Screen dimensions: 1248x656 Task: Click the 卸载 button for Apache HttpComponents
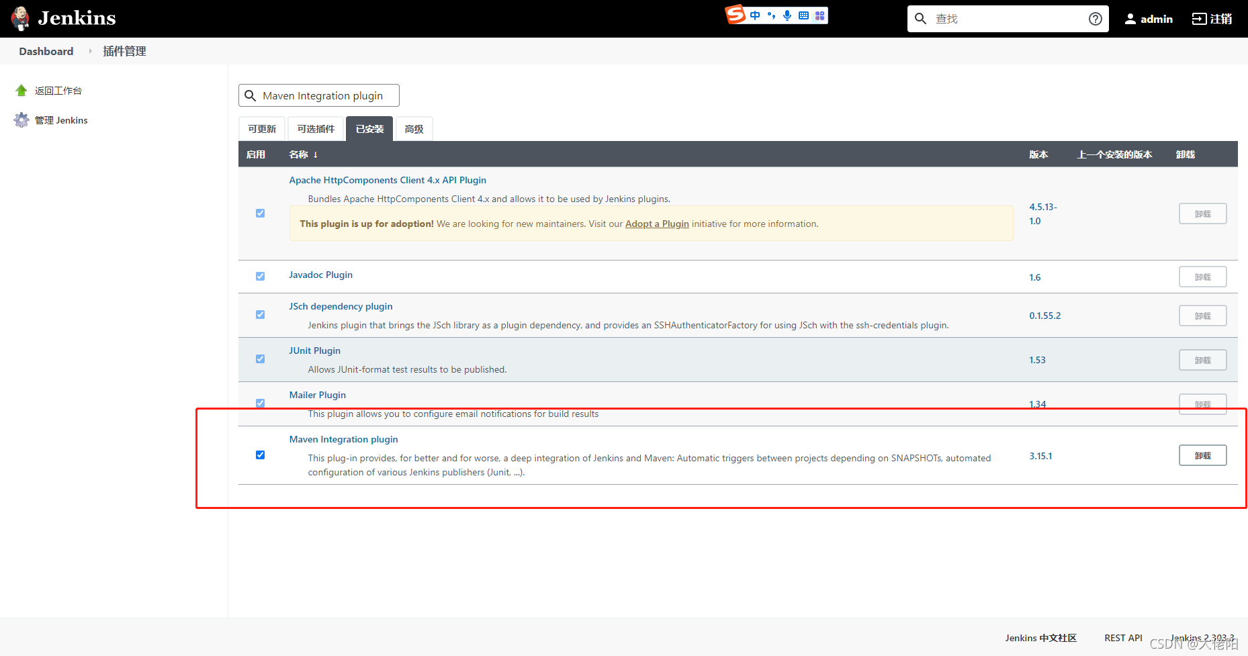pos(1203,214)
